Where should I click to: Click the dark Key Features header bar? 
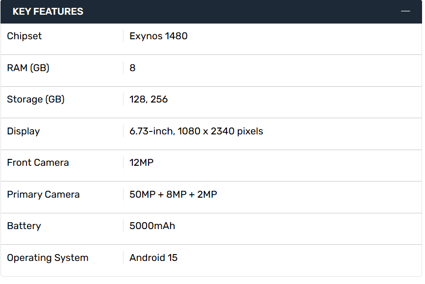(211, 12)
